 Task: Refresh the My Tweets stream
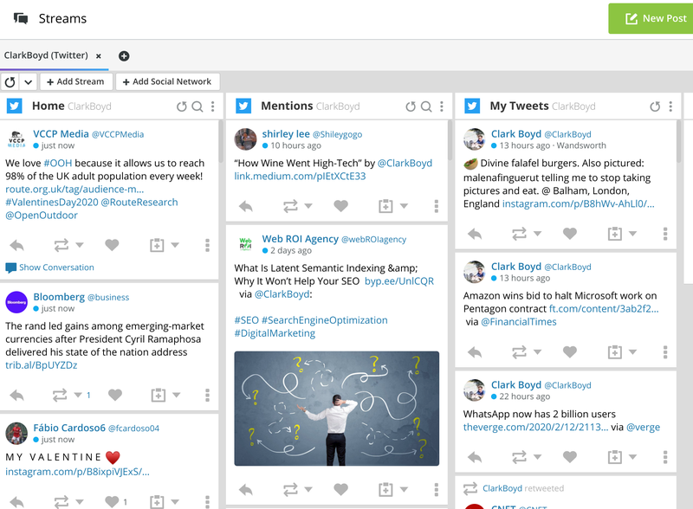pos(655,106)
